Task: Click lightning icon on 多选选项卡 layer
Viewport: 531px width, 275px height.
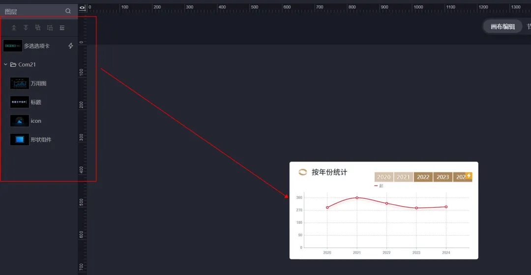Action: point(70,46)
